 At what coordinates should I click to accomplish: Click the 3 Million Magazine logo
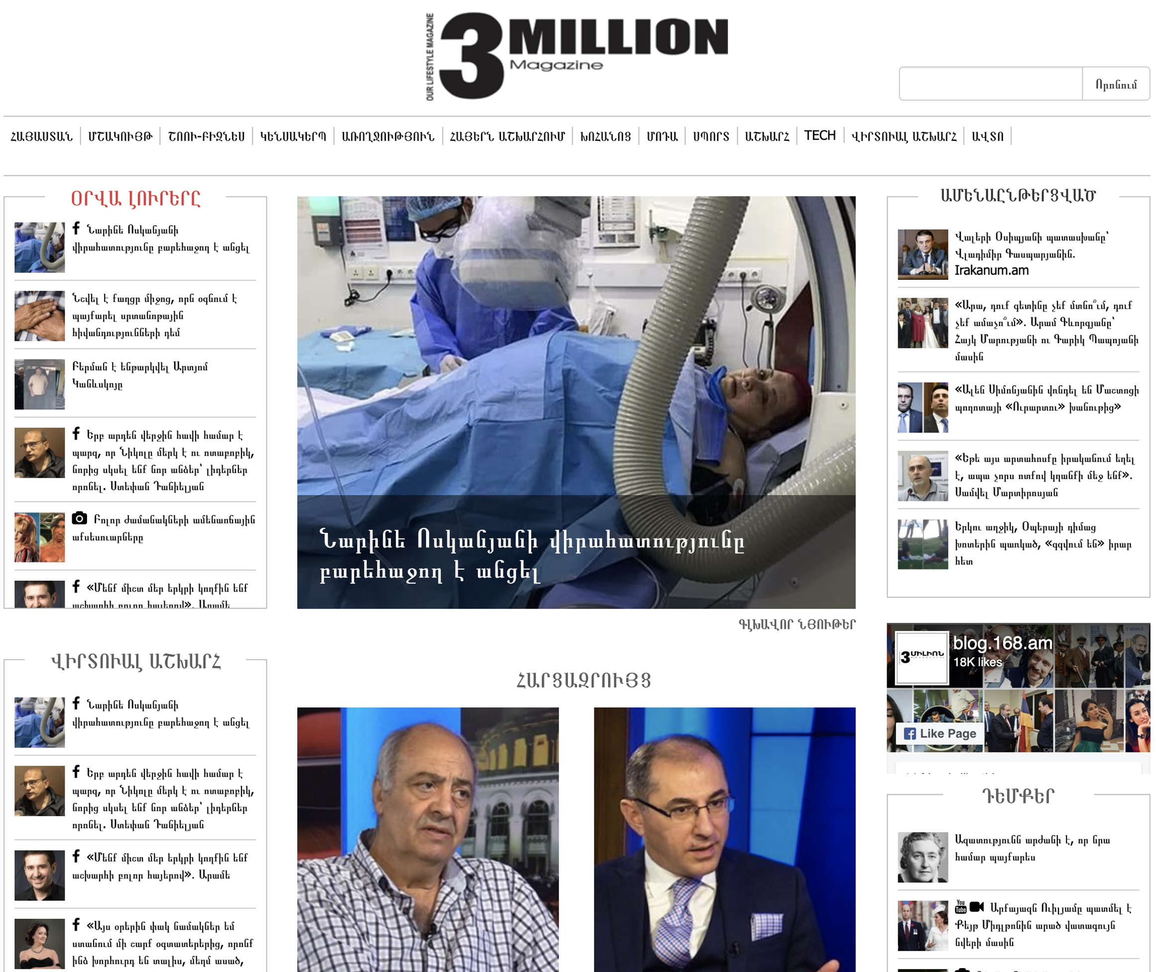[x=577, y=56]
